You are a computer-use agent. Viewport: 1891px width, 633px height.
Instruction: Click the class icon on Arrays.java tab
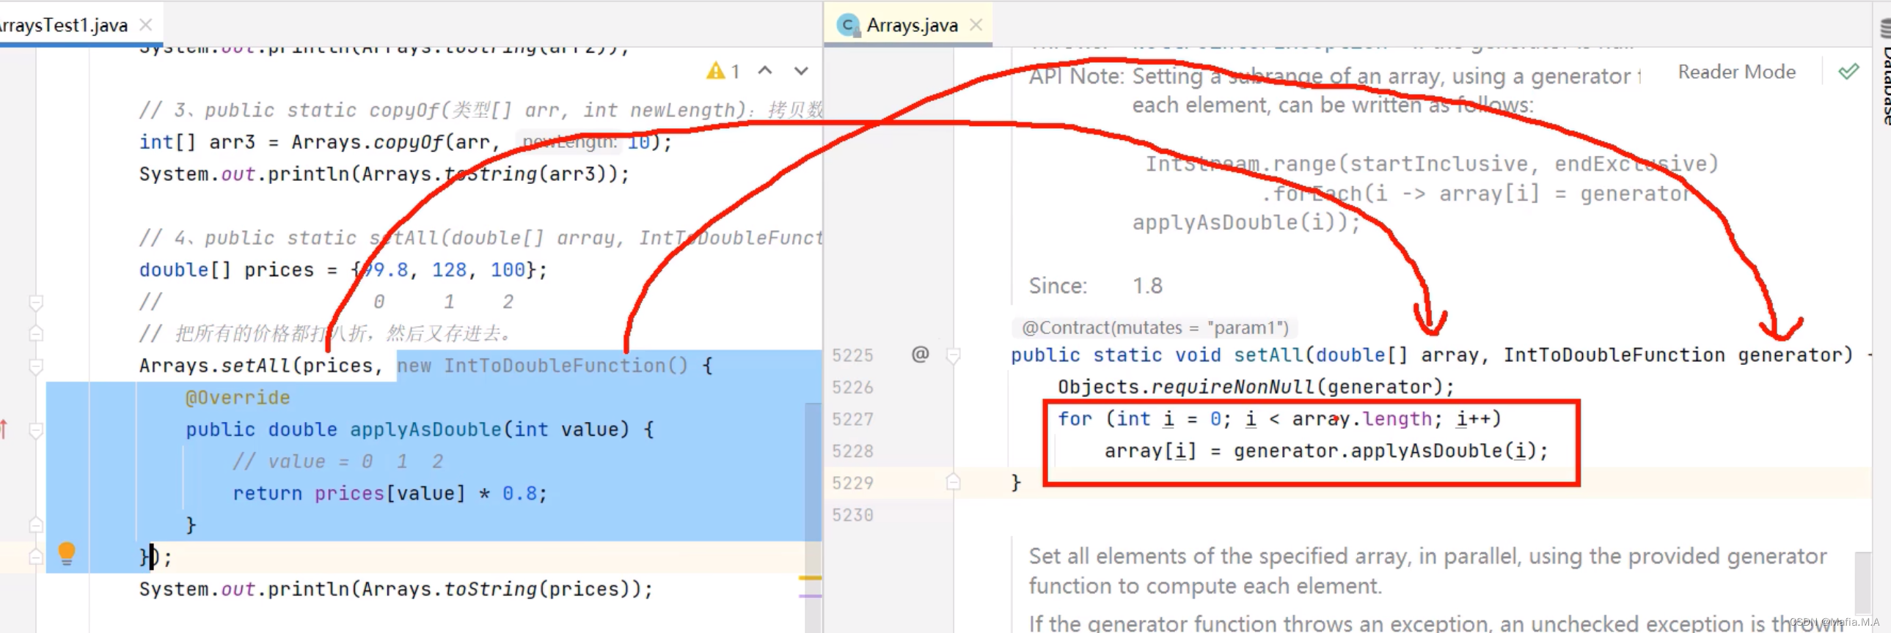[849, 26]
